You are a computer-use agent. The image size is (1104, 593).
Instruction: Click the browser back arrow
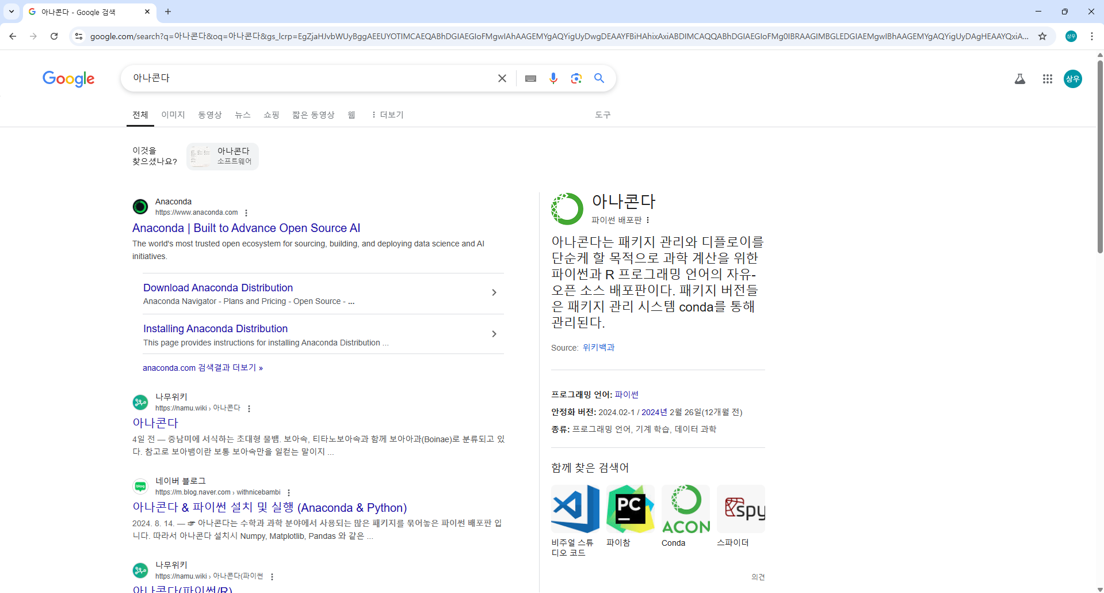[13, 36]
